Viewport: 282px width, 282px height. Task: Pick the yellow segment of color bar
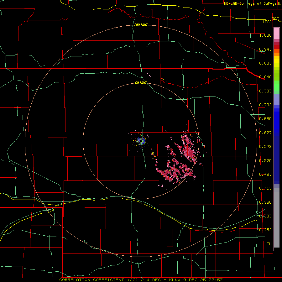(277, 61)
